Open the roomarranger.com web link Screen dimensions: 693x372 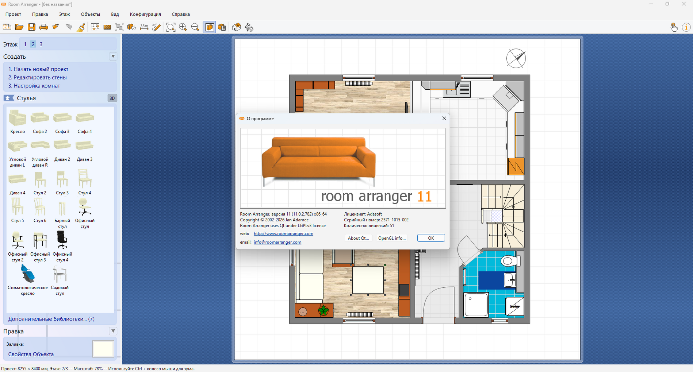pyautogui.click(x=283, y=233)
